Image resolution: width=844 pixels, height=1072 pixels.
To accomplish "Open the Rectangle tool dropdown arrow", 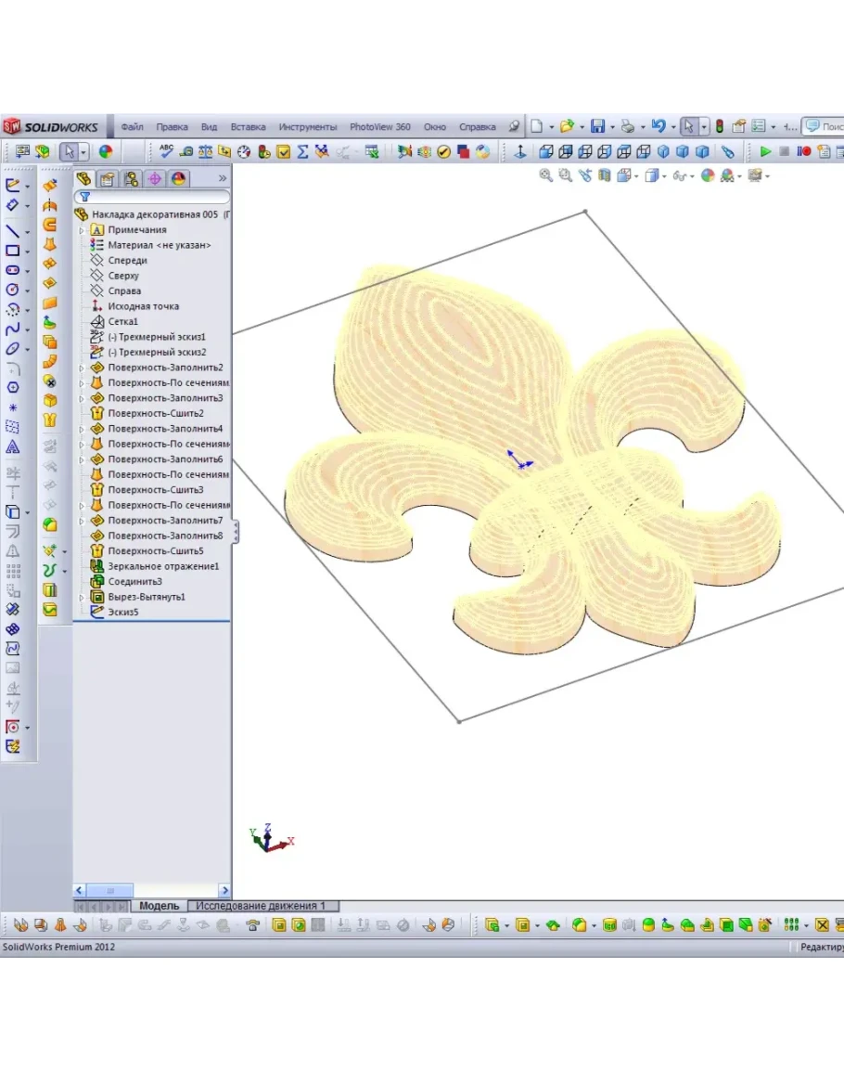I will pos(27,252).
